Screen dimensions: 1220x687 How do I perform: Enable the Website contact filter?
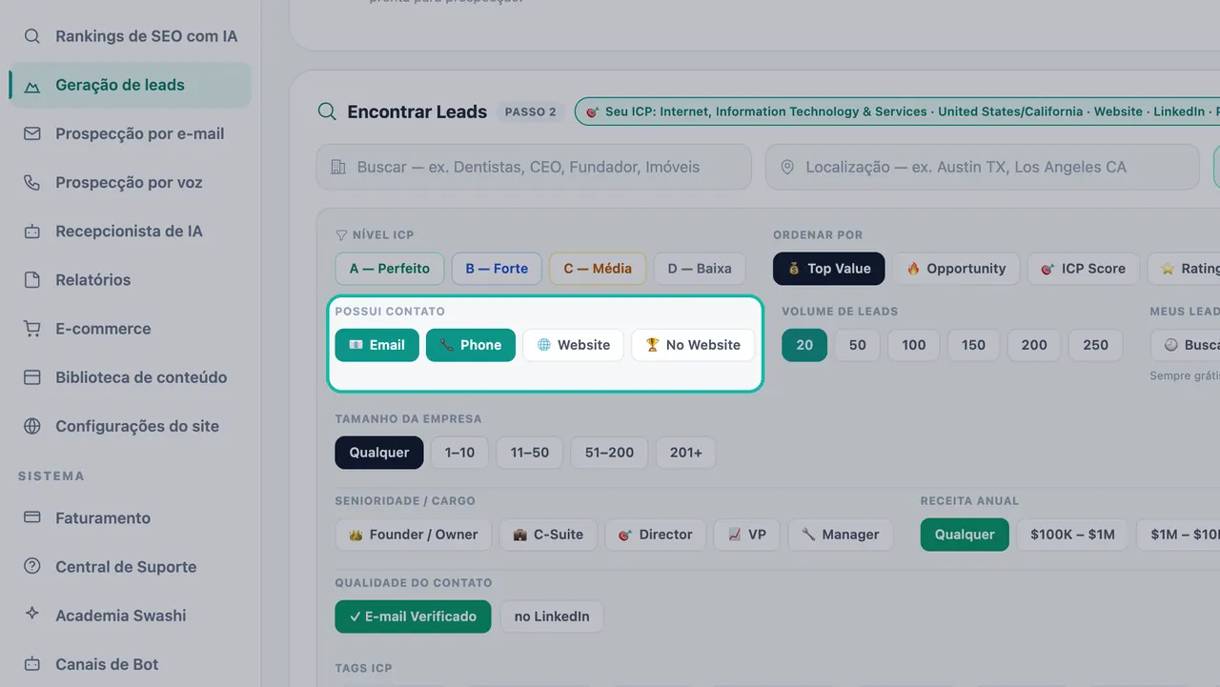pos(573,345)
